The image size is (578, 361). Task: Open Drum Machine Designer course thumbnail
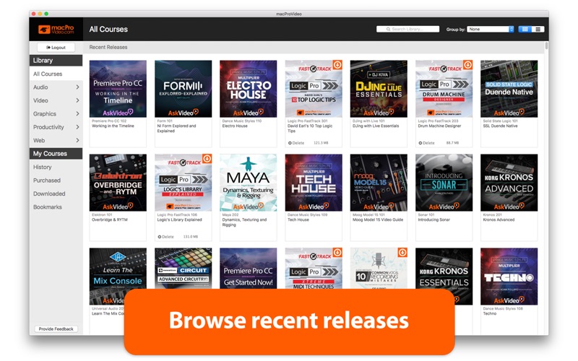pyautogui.click(x=444, y=89)
